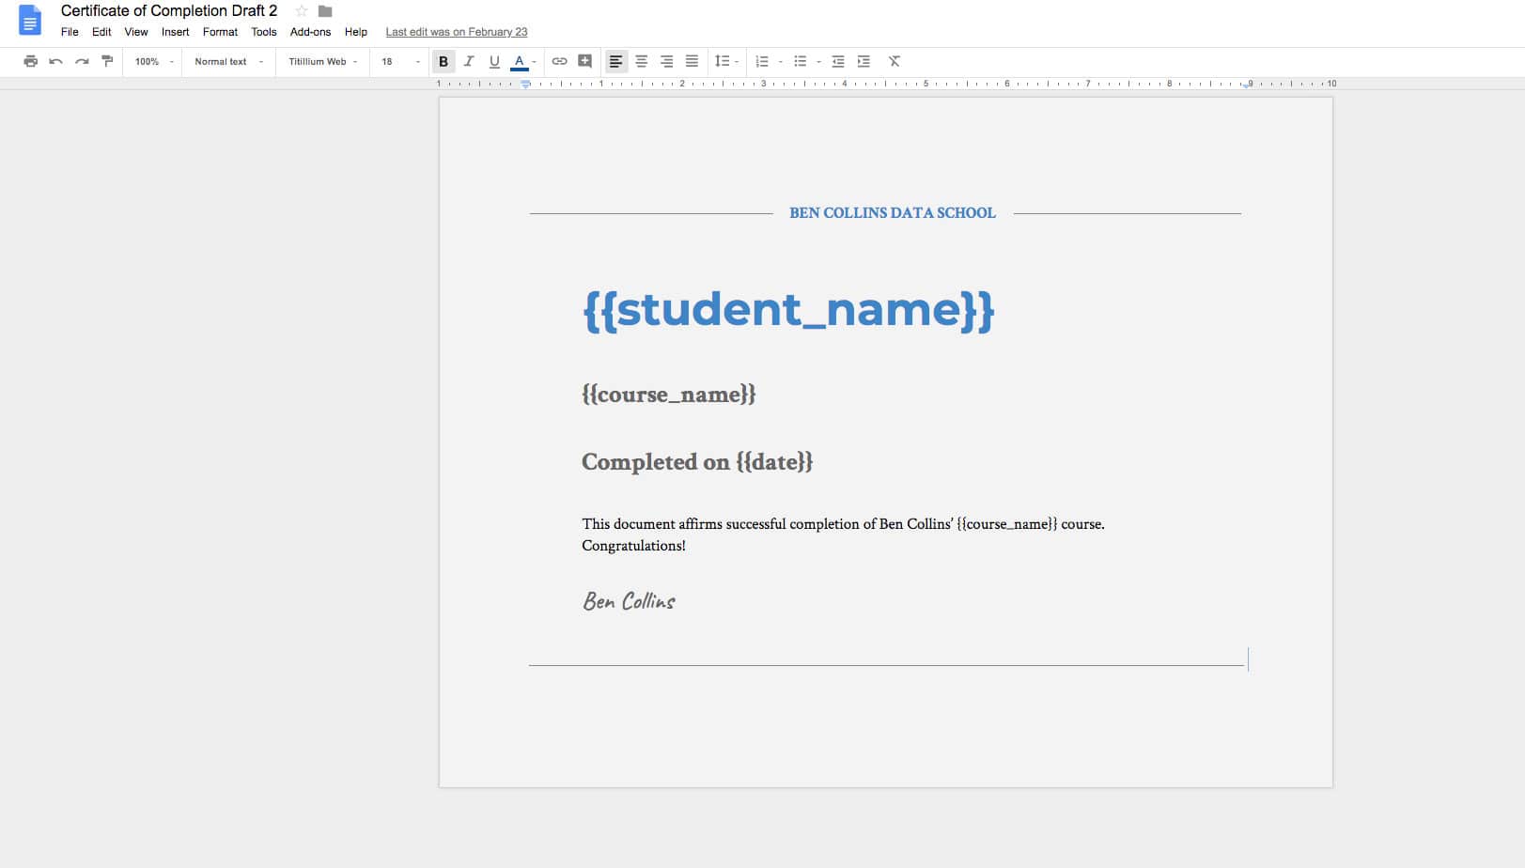Undo the last action
This screenshot has height=868, width=1525.
[55, 61]
